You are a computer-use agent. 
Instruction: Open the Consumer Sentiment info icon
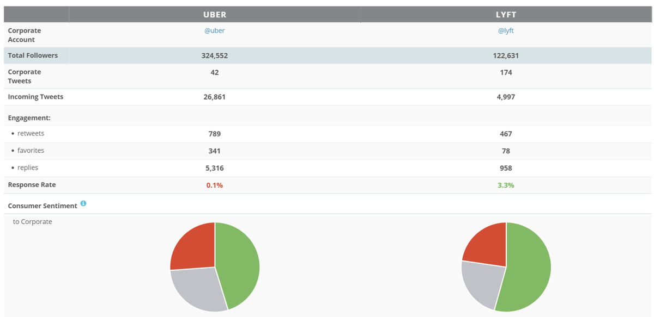pyautogui.click(x=83, y=203)
